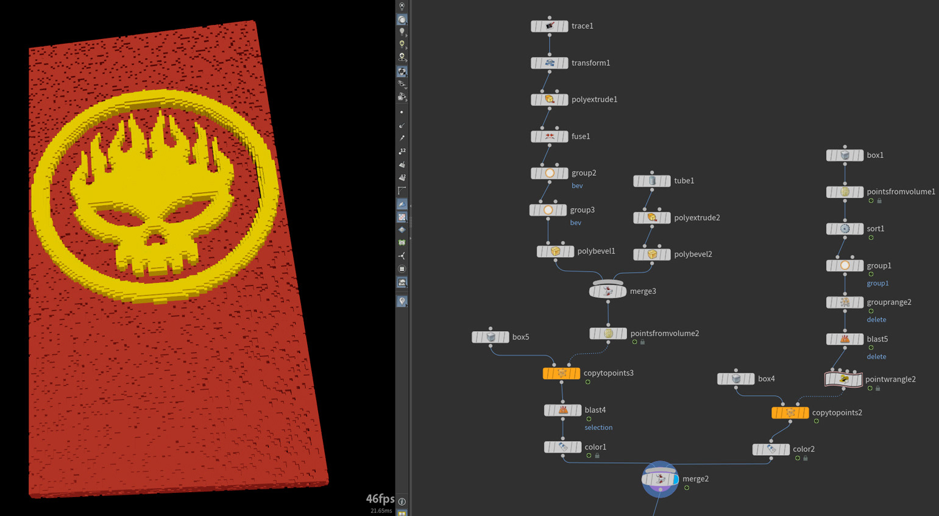Select the fuse1 node icon
Image resolution: width=939 pixels, height=516 pixels.
(550, 137)
